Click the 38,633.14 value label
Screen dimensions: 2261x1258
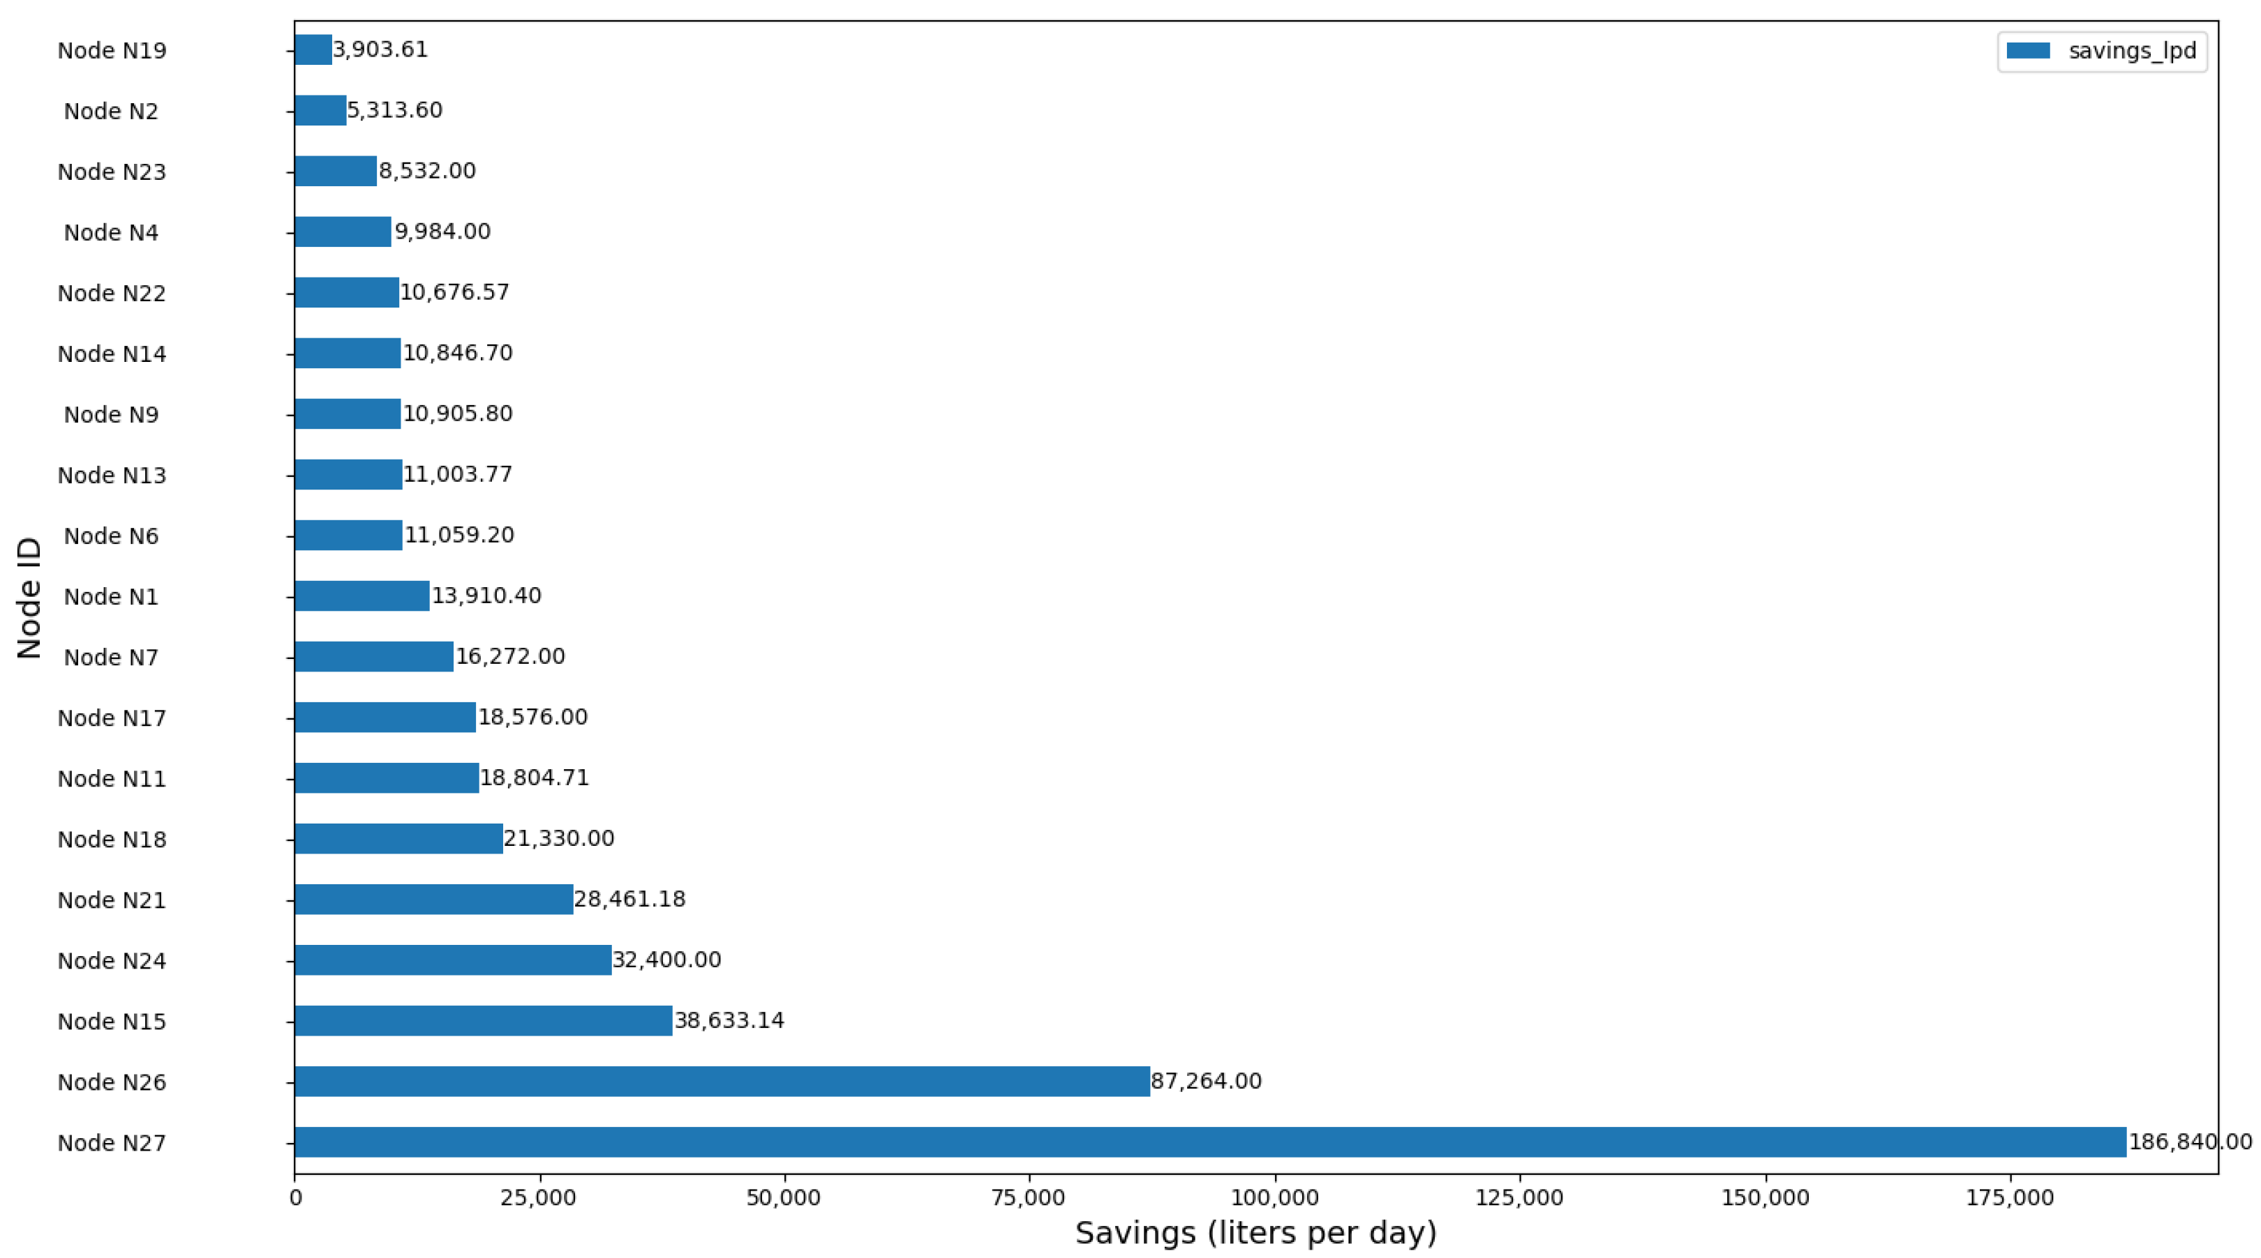coord(729,1020)
